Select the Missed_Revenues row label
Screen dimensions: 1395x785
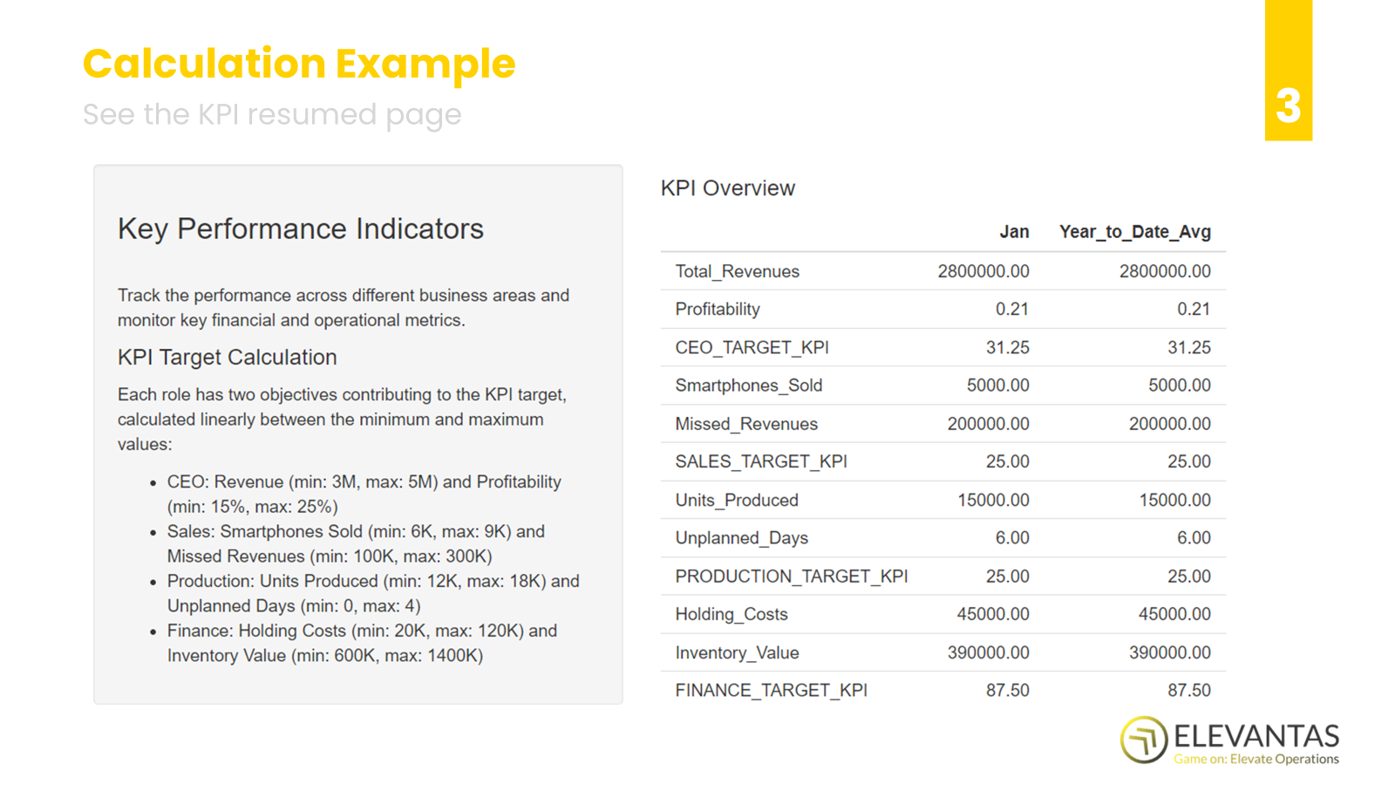(746, 424)
